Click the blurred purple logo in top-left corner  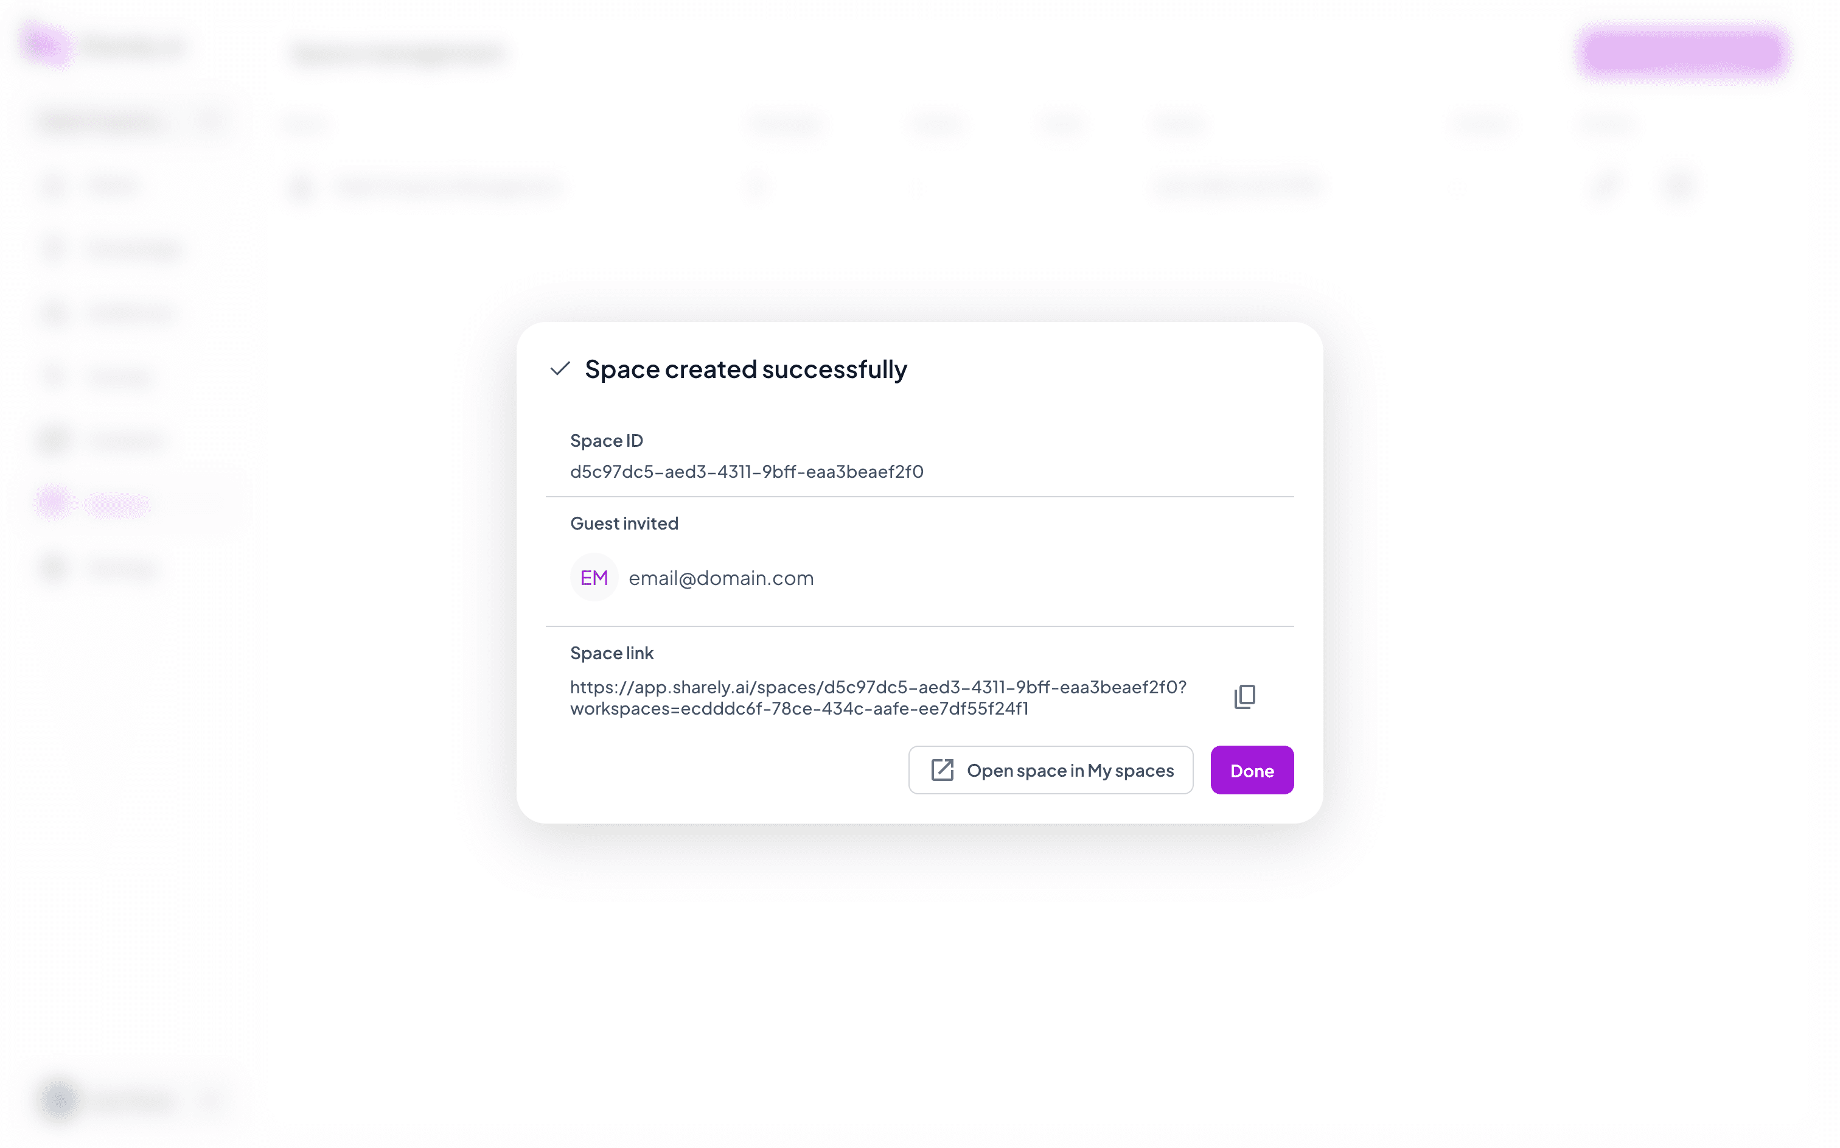coord(46,46)
